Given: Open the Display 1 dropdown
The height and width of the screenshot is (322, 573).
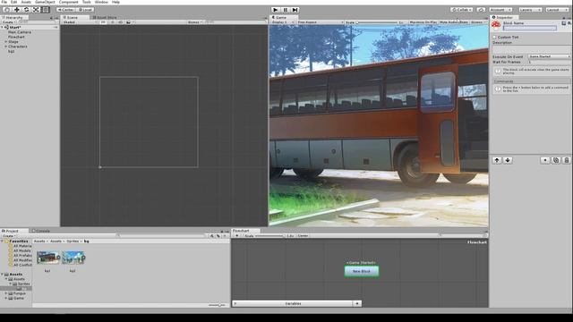Looking at the screenshot, I should click(283, 22).
